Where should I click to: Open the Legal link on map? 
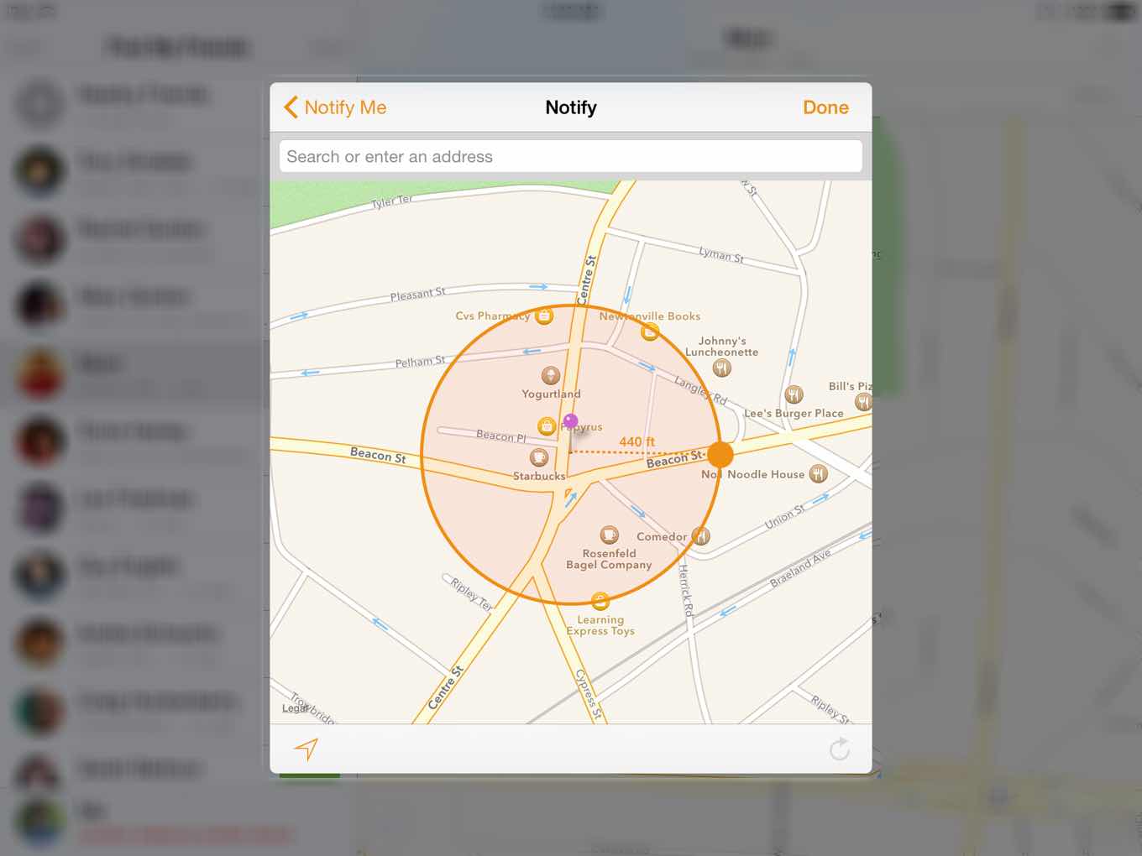tap(295, 708)
